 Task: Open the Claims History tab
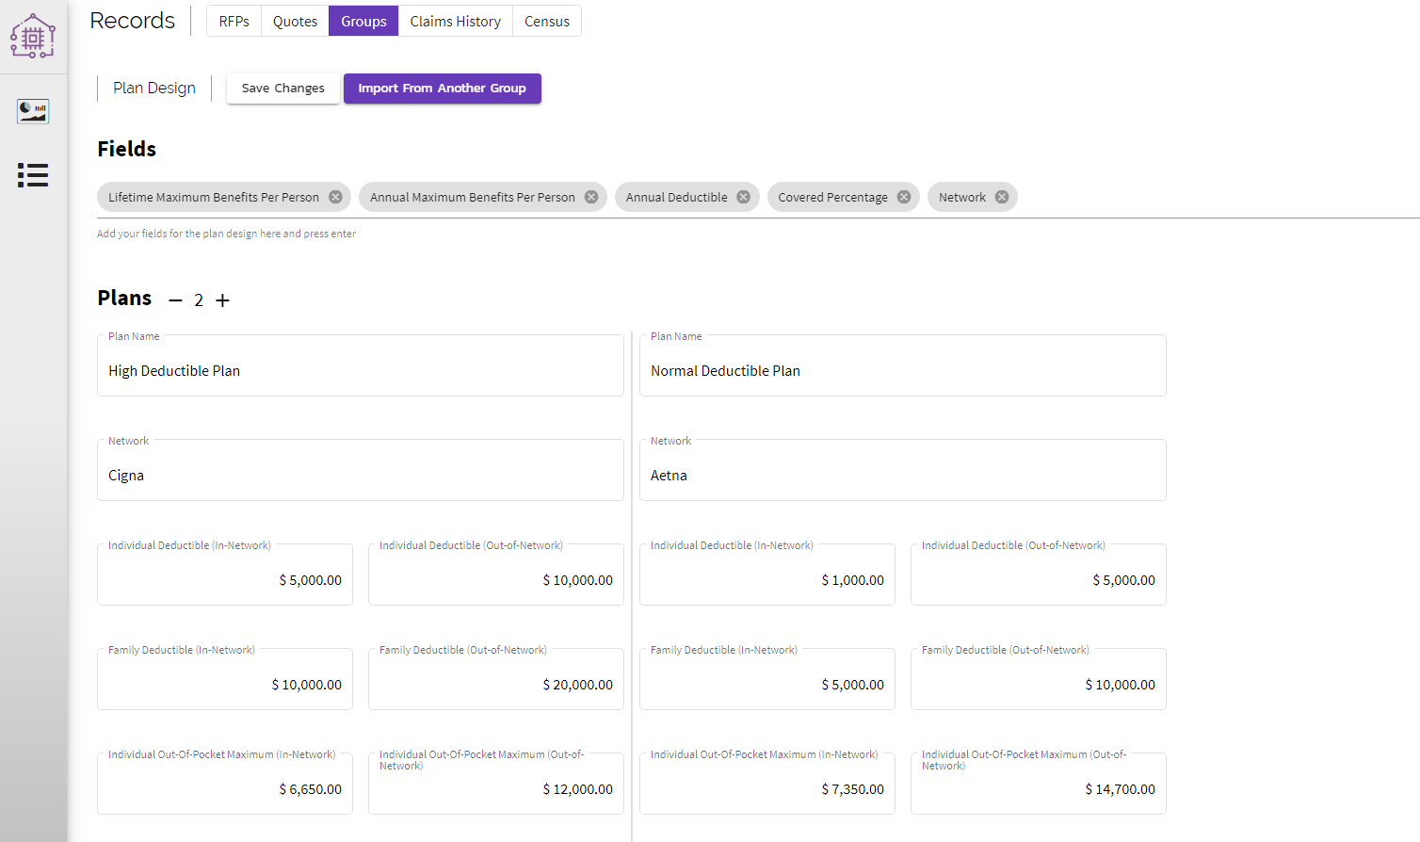pos(455,21)
